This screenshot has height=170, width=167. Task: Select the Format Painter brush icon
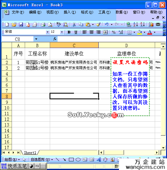98,24
